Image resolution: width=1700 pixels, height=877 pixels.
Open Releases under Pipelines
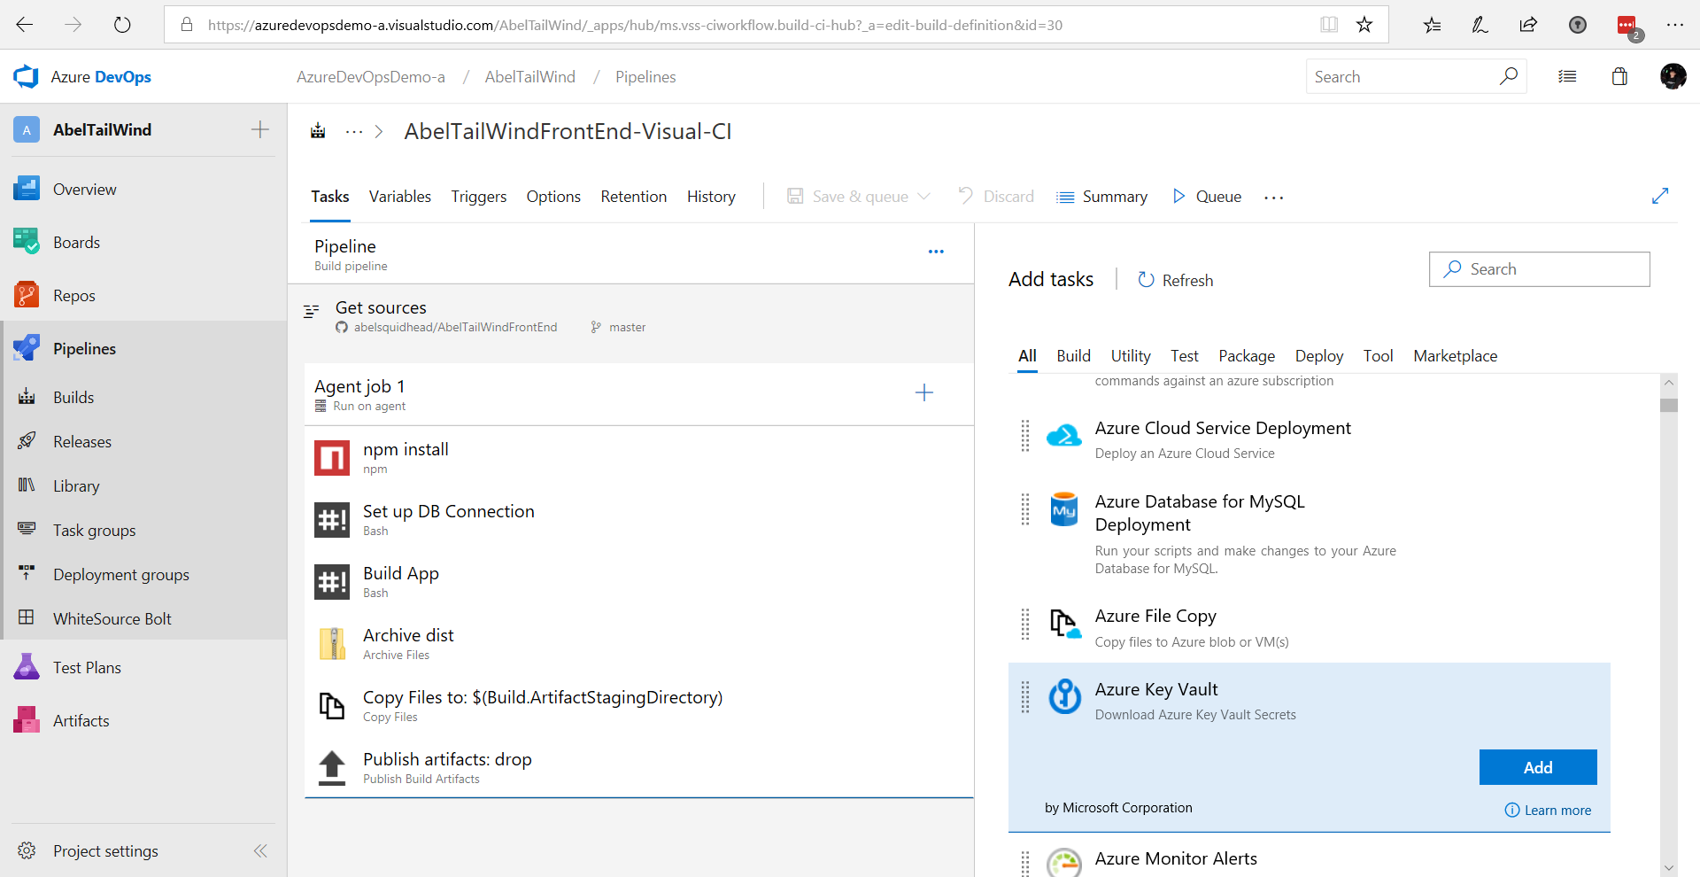82,442
